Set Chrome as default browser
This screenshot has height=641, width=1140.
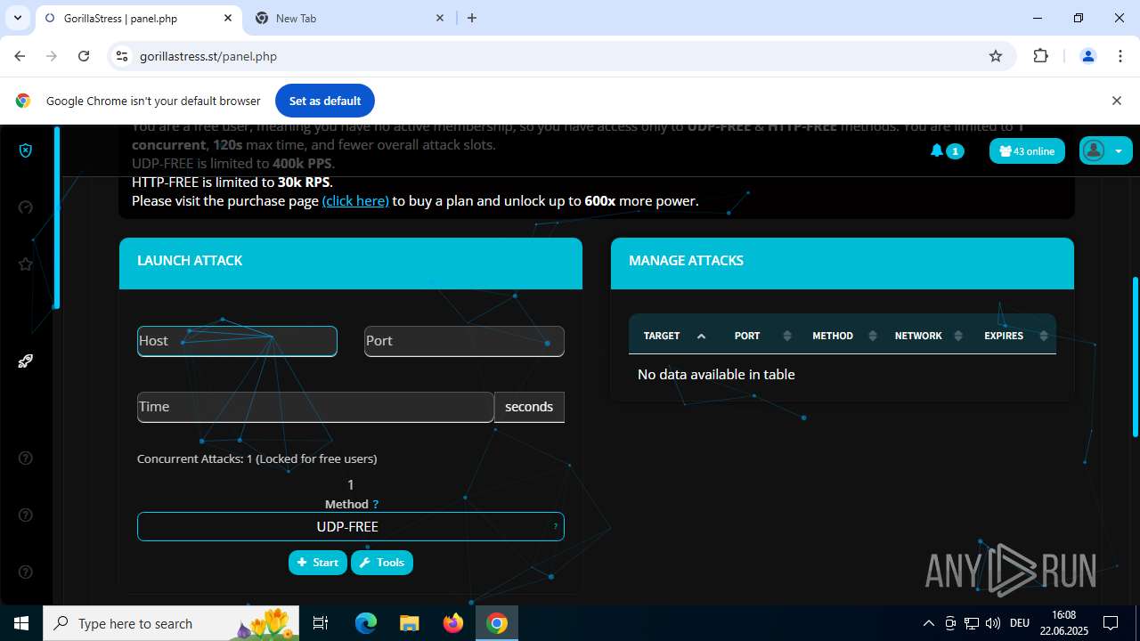tap(325, 101)
